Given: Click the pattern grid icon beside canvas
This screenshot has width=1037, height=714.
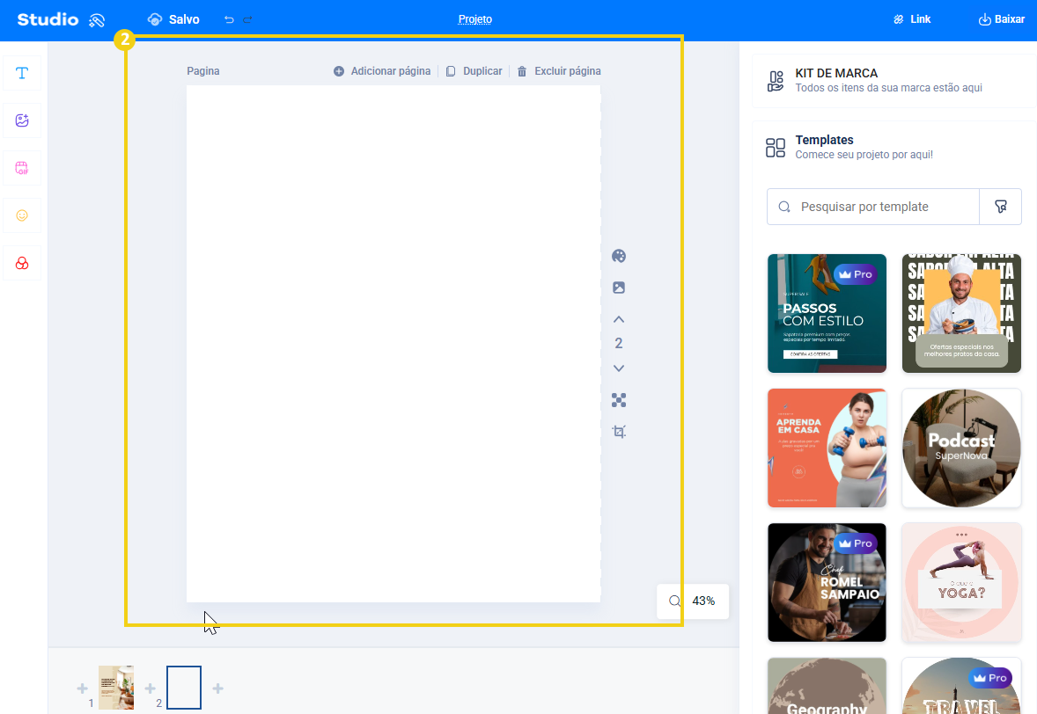Looking at the screenshot, I should pyautogui.click(x=618, y=399).
